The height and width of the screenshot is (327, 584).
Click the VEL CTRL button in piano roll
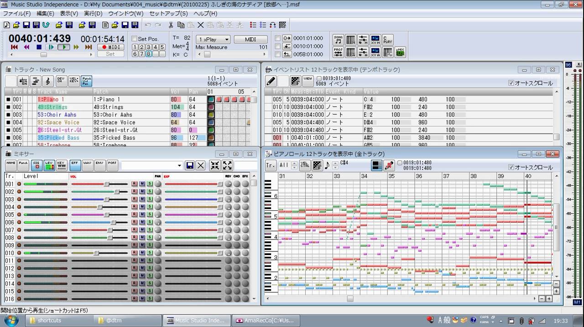click(x=305, y=165)
